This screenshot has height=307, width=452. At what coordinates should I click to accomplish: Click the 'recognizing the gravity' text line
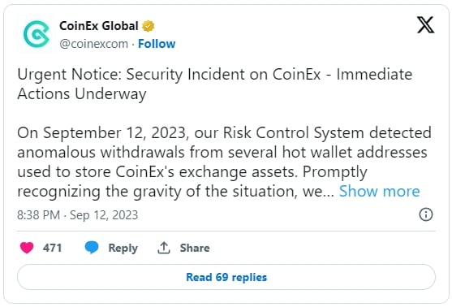tap(175, 191)
